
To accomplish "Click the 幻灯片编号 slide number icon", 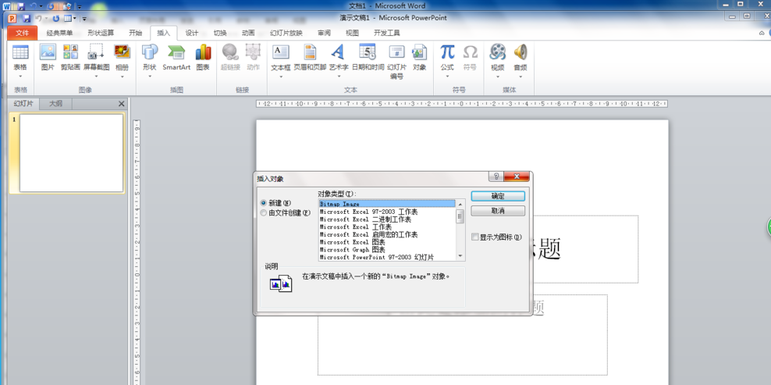I will [x=396, y=52].
